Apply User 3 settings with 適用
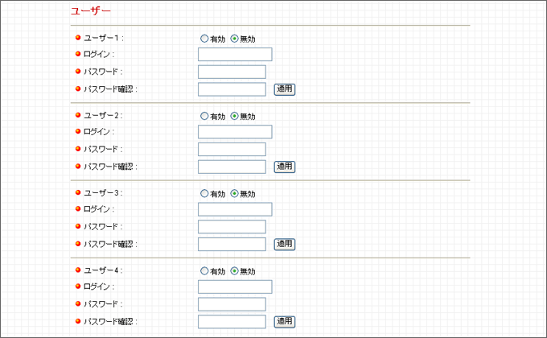This screenshot has width=547, height=338. pos(285,245)
